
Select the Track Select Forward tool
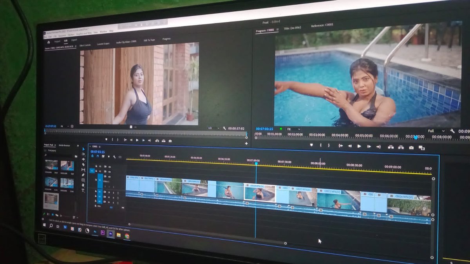point(83,154)
